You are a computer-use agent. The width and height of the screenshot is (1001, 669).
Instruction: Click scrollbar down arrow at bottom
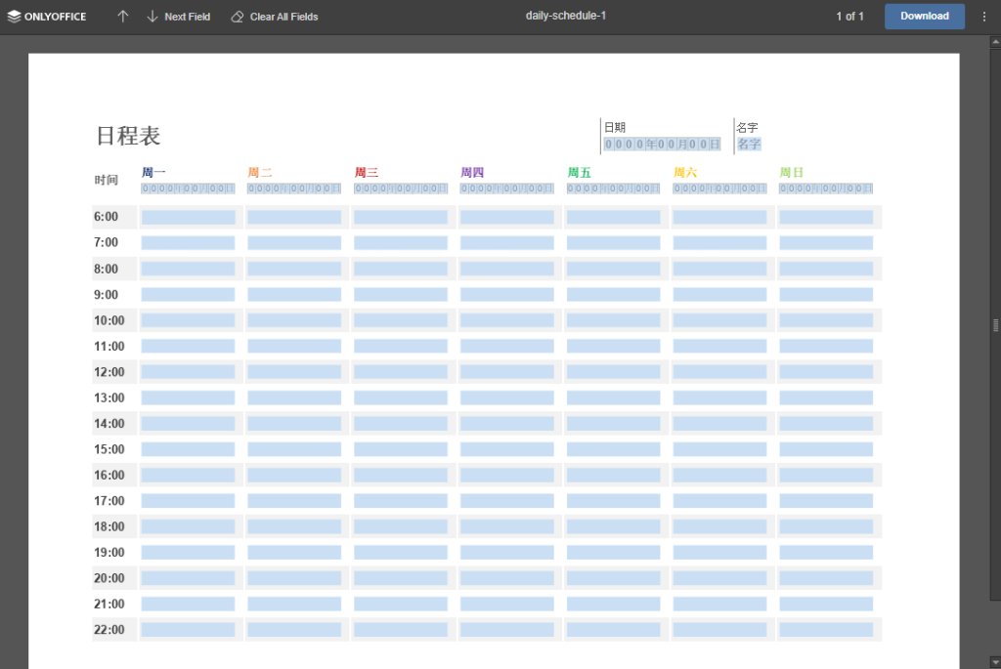pyautogui.click(x=995, y=661)
